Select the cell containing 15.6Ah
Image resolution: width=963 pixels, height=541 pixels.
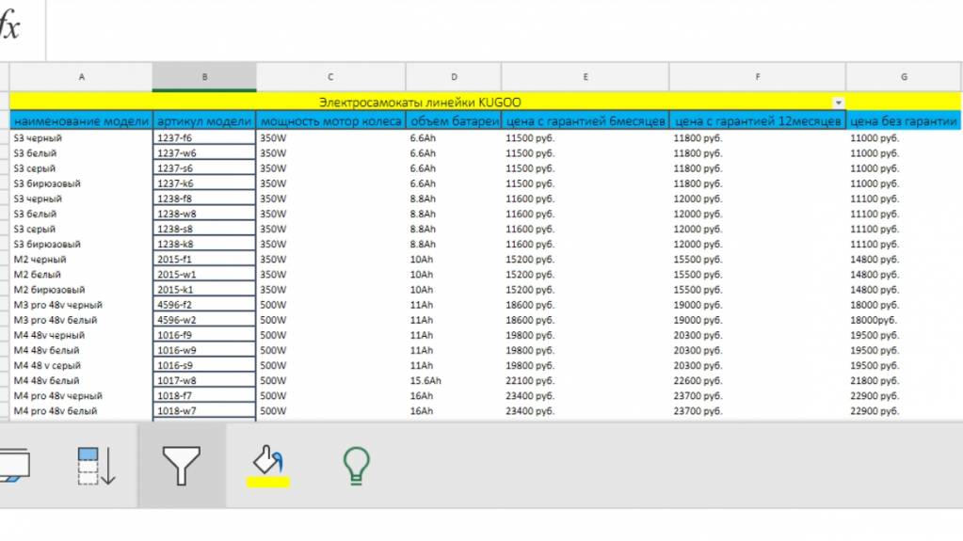pos(454,380)
